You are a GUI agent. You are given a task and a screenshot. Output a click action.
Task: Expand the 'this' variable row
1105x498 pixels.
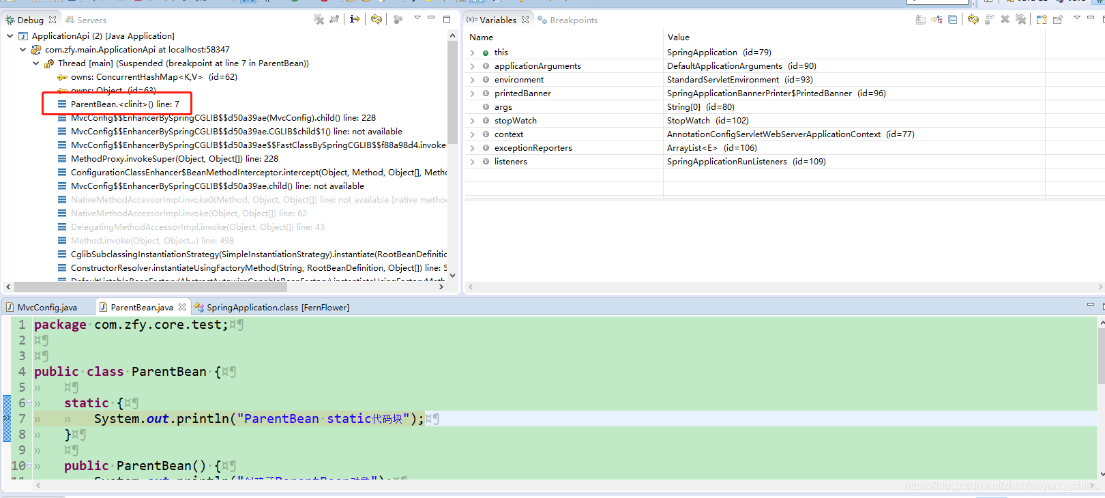click(472, 53)
